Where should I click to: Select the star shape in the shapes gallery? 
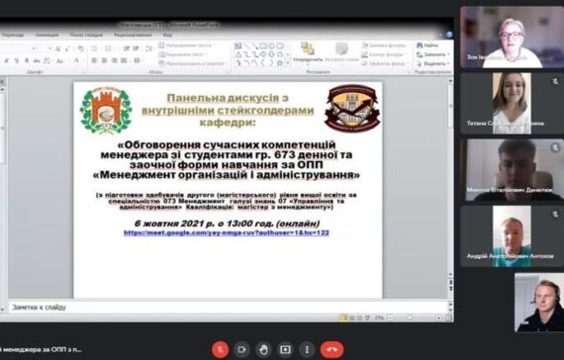[x=279, y=63]
